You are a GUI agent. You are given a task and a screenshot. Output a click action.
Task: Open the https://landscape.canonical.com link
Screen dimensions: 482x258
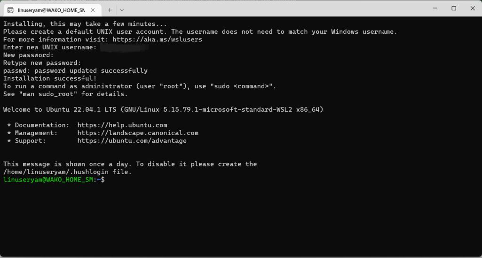tap(138, 133)
